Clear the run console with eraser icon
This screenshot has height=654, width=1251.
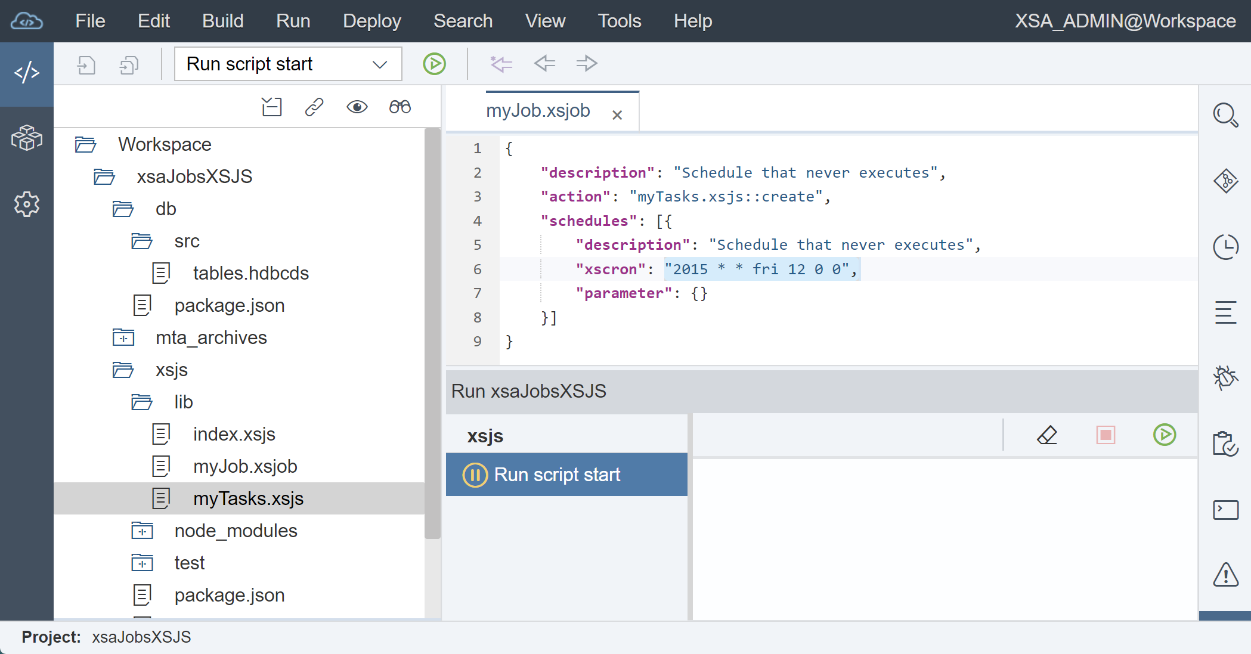point(1047,435)
